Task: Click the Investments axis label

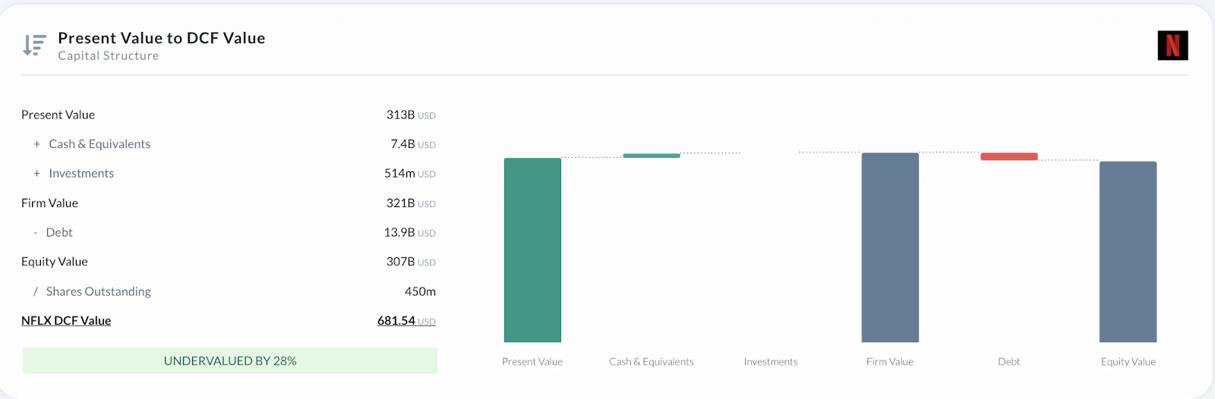Action: click(771, 362)
